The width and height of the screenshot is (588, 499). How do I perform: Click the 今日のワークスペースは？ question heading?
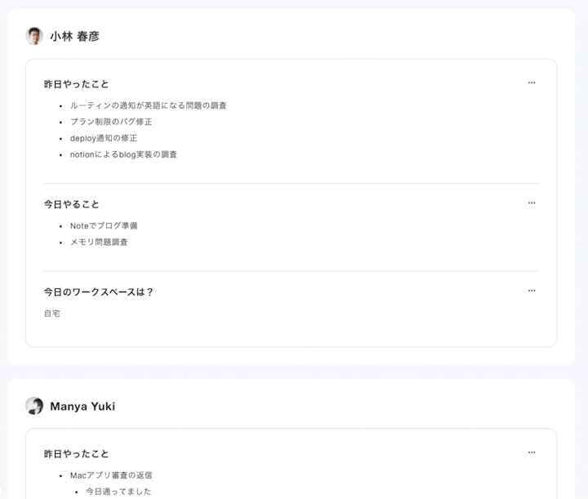point(98,292)
